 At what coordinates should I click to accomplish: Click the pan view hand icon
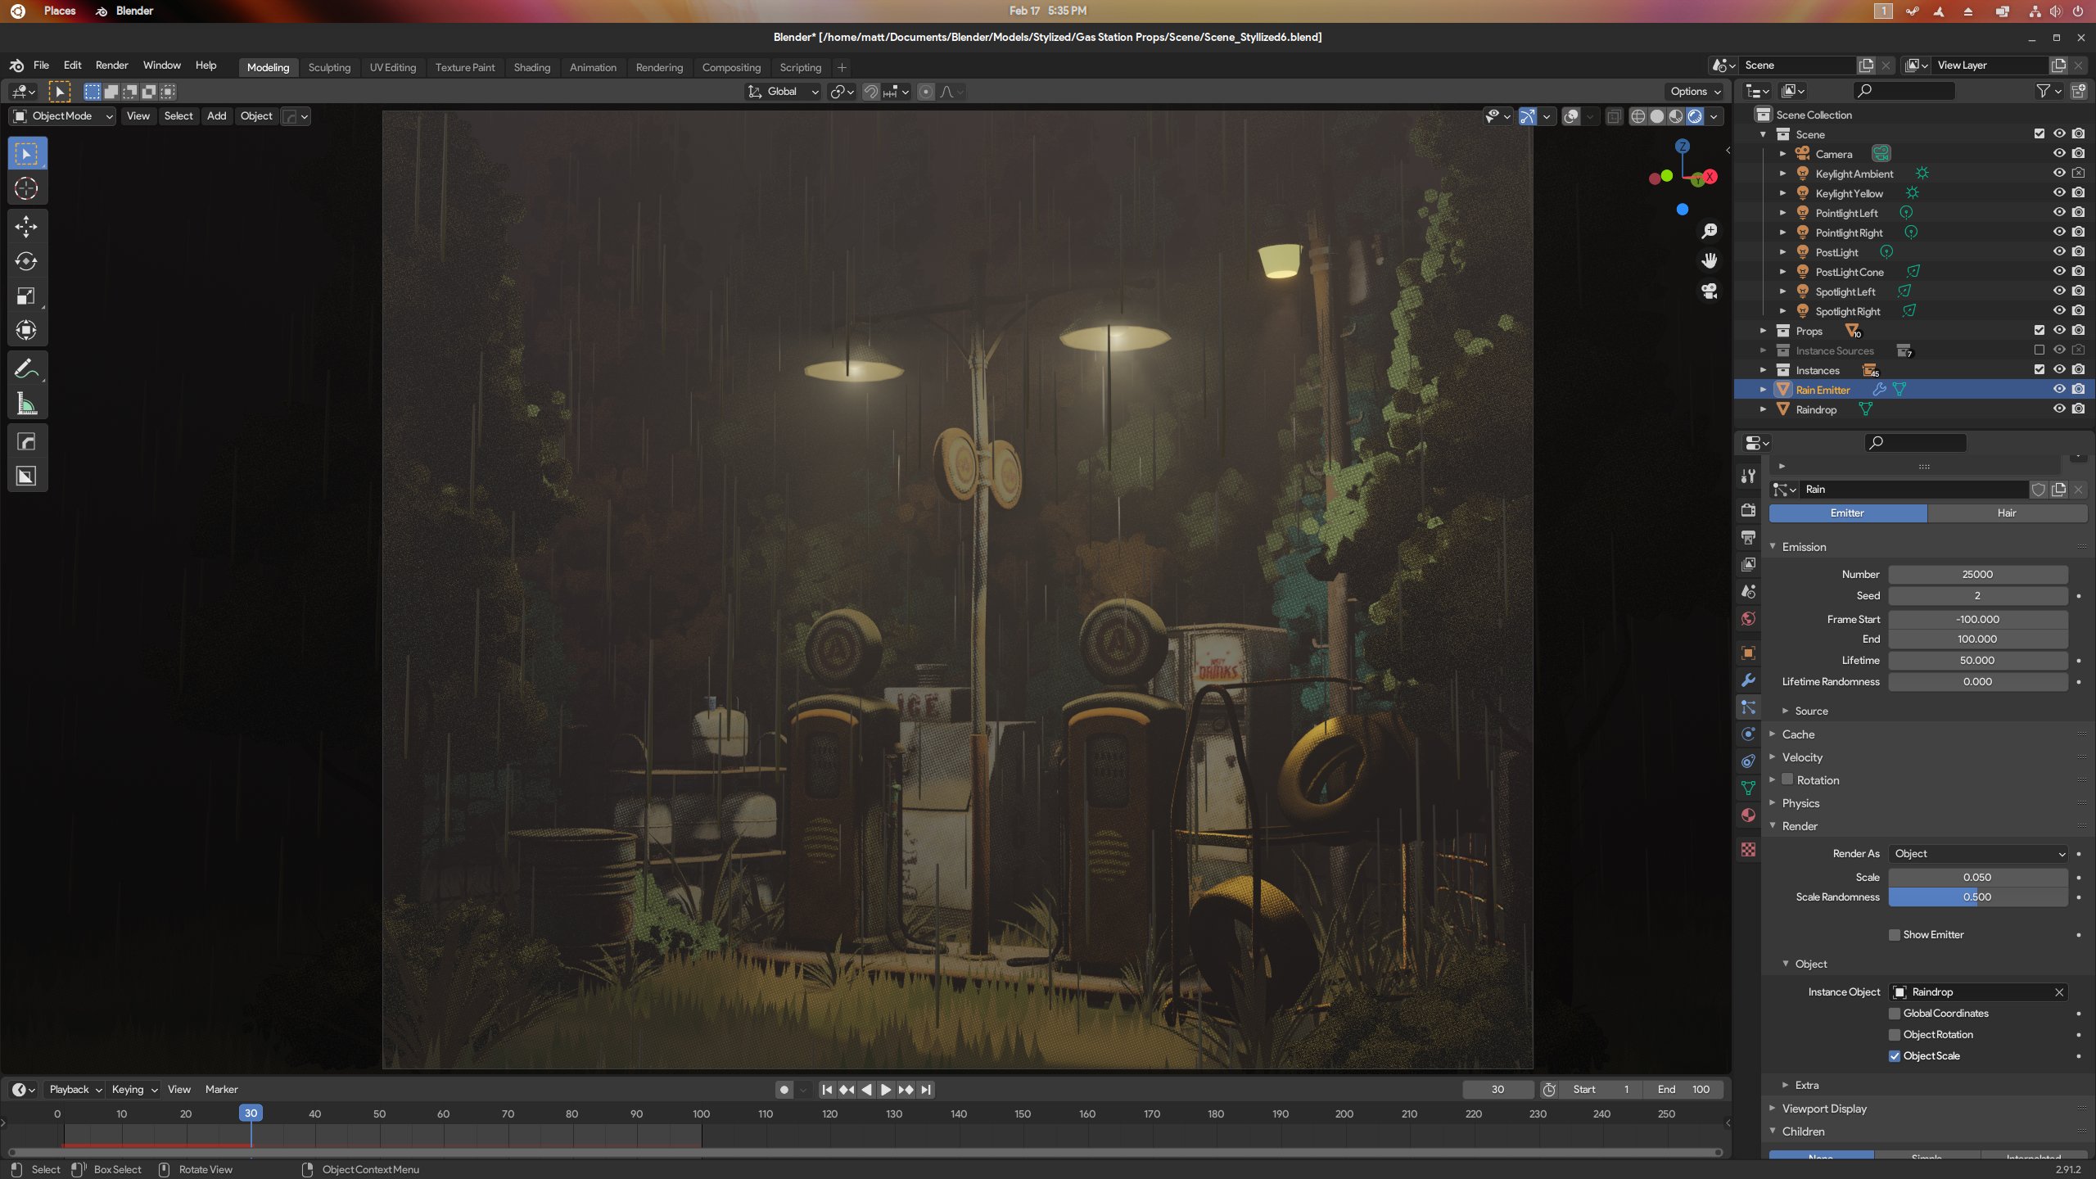coord(1709,261)
